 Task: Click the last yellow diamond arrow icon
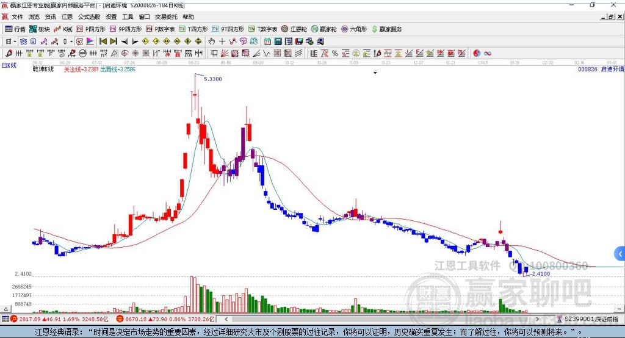point(198,41)
